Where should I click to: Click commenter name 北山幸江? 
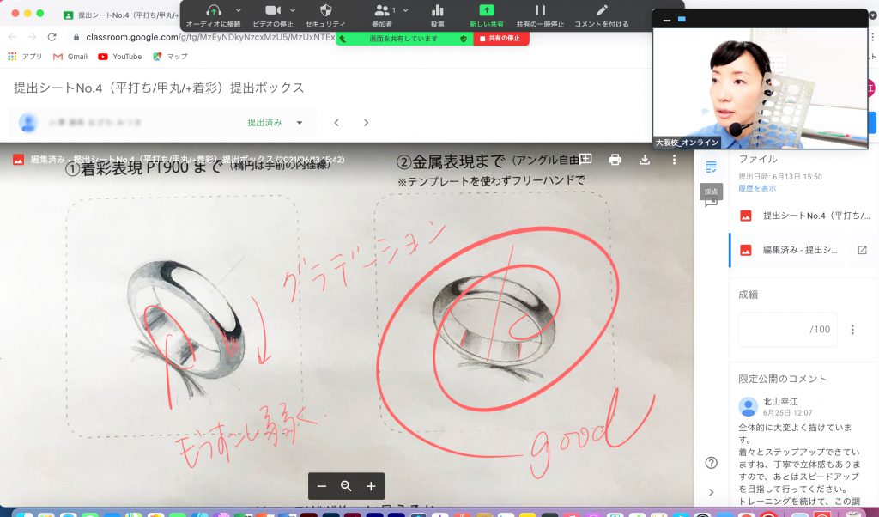[780, 401]
